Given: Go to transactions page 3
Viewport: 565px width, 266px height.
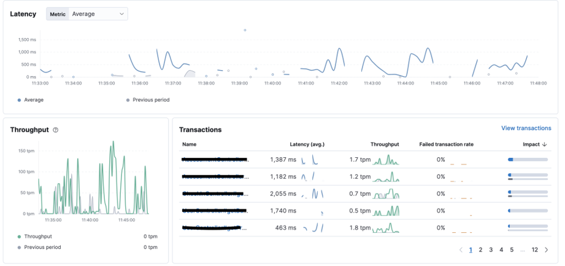Looking at the screenshot, I should [491, 250].
